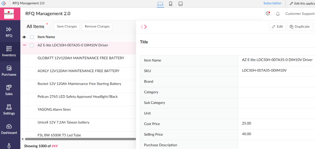Click the horizontal scrollbar of item list
Screen dimensions: 315x149
(x=80, y=139)
